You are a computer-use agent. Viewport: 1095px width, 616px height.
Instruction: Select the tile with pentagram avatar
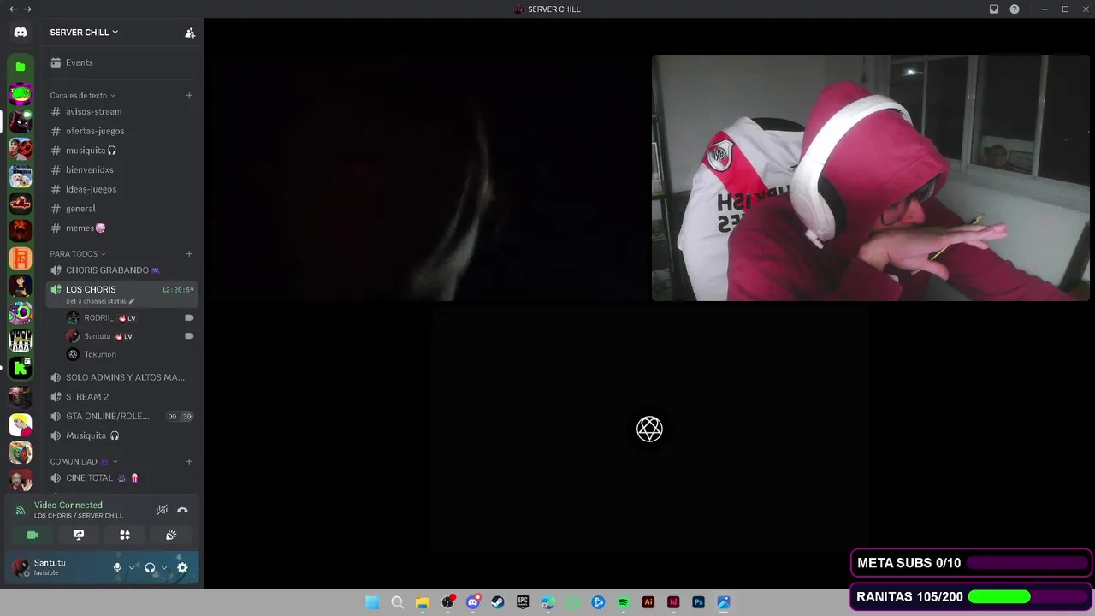(650, 429)
